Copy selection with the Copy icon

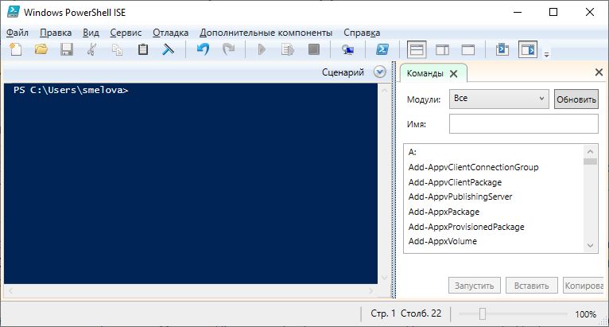click(x=117, y=50)
